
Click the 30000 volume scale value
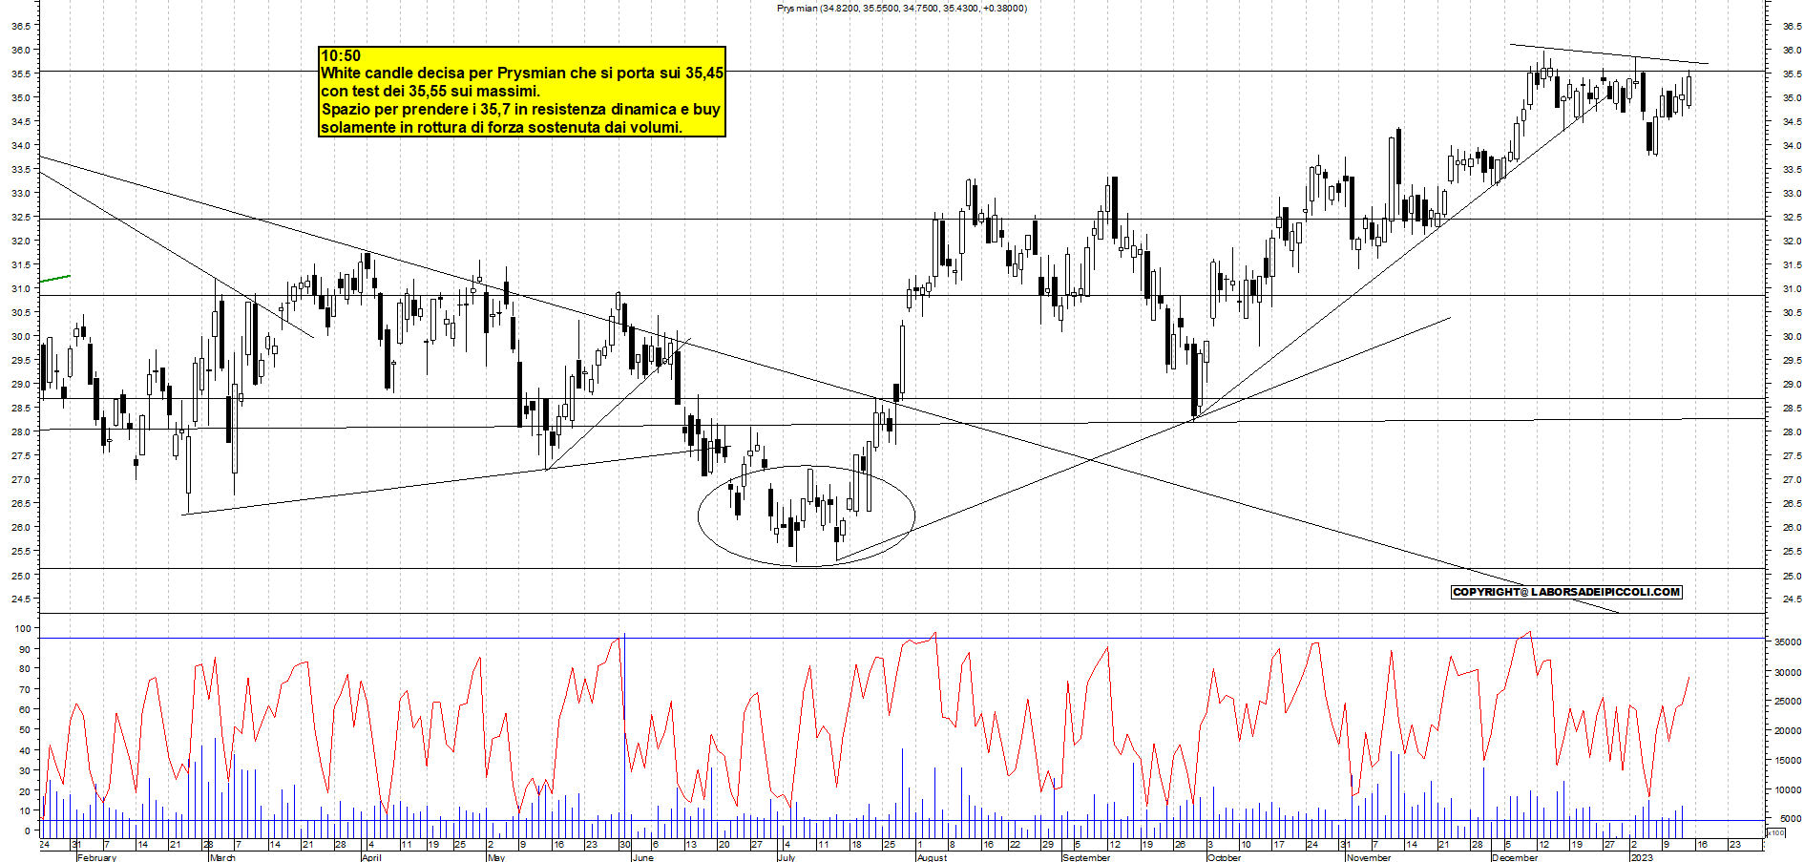(1788, 672)
